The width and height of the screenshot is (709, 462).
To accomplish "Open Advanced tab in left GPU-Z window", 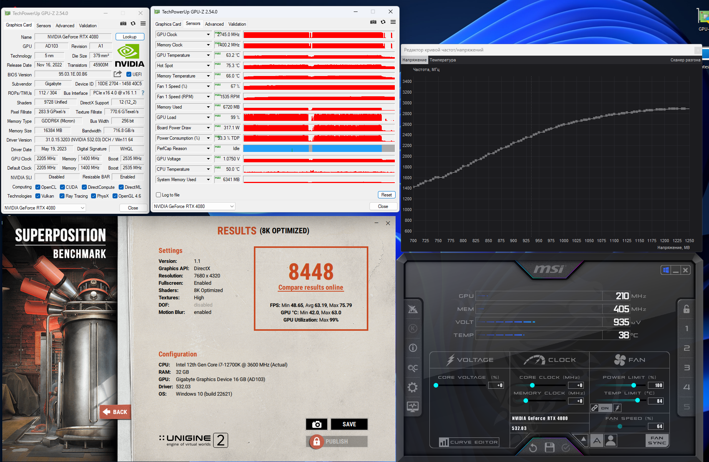I will click(x=65, y=26).
